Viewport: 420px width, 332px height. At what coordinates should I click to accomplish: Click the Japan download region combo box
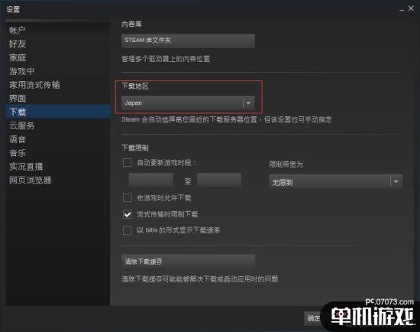pos(188,103)
